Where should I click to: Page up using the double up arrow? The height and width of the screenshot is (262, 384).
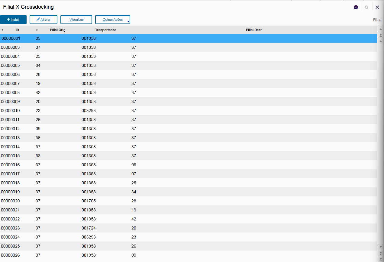(x=381, y=35)
